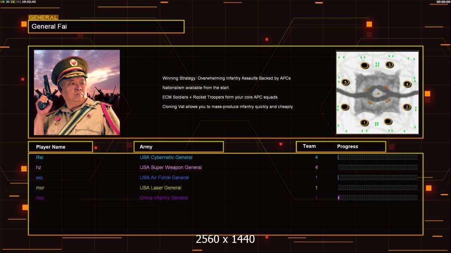Click the 2560 x 1440 resolution text
The image size is (451, 253).
225,239
